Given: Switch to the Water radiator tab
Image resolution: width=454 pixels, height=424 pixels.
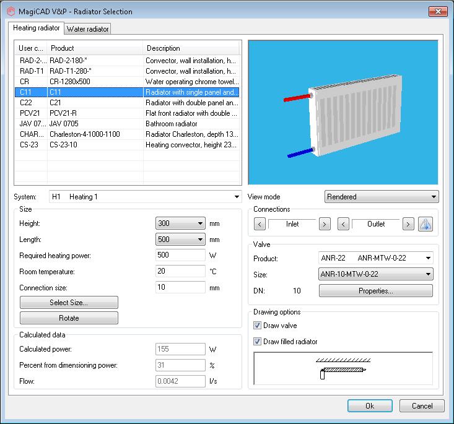Looking at the screenshot, I should 87,29.
